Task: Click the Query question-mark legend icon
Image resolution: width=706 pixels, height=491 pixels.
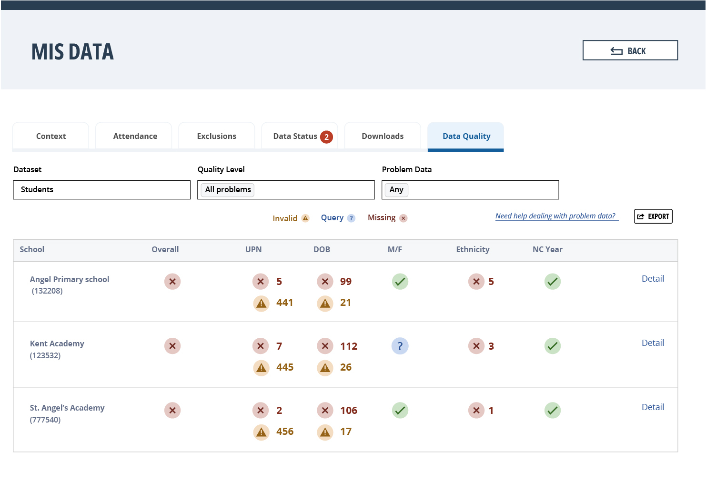Action: tap(351, 218)
